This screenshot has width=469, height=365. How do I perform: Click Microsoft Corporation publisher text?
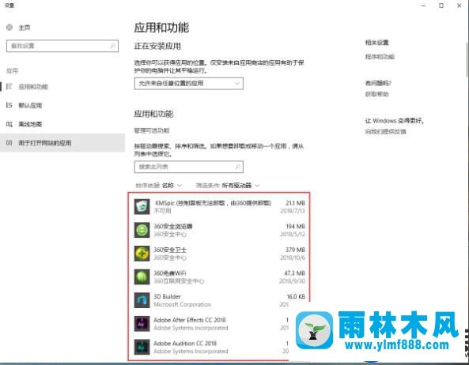182,304
